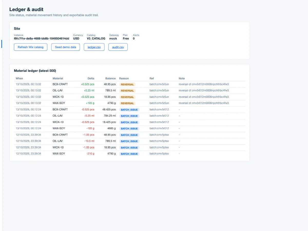
Task: Click the Free plan value
Action: pyautogui.click(x=126, y=38)
